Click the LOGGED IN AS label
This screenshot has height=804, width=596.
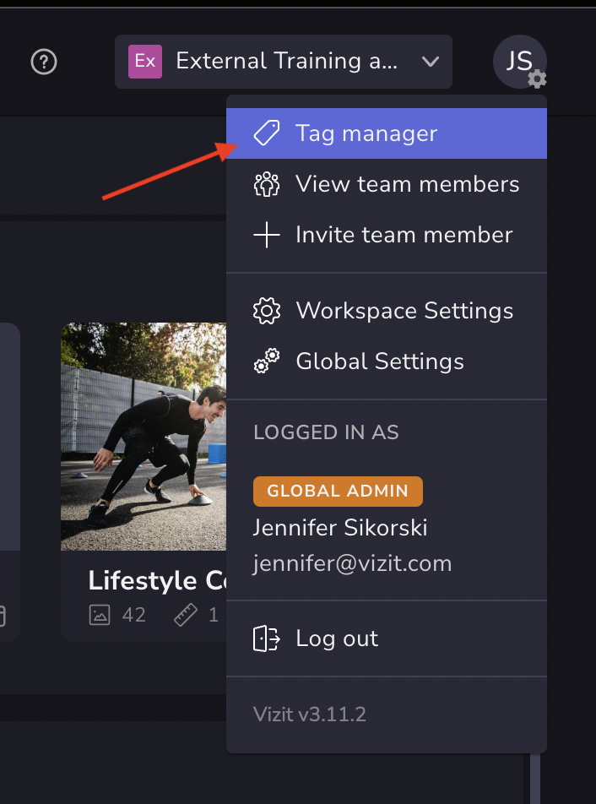pyautogui.click(x=326, y=432)
